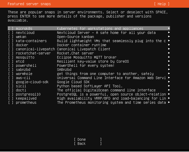
Task: Open details arrow for etcd row
Action: point(169,61)
